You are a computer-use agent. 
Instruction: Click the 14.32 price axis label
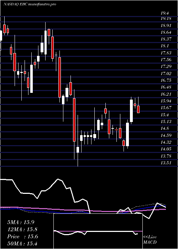point(166,142)
